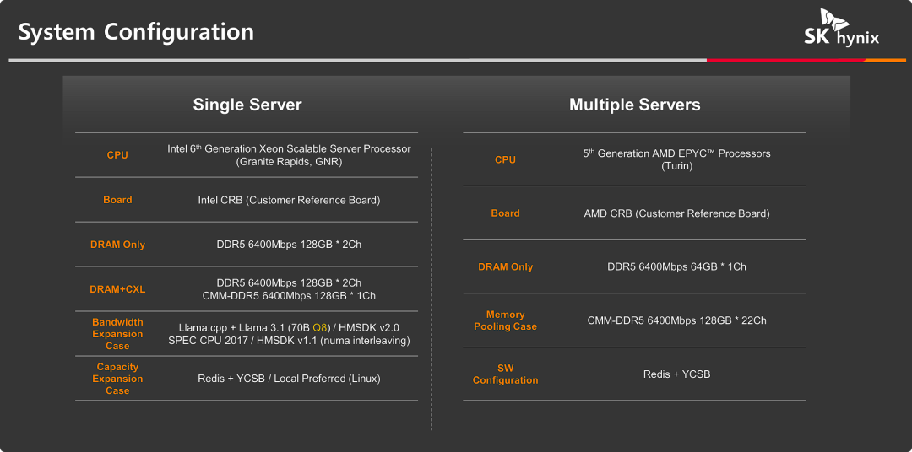Click the SK hynix butterfly logo
This screenshot has width=912, height=452.
pos(841,29)
